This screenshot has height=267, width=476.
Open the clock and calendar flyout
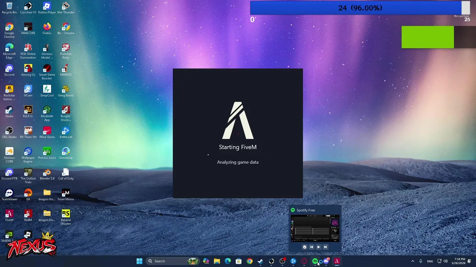[459, 261]
